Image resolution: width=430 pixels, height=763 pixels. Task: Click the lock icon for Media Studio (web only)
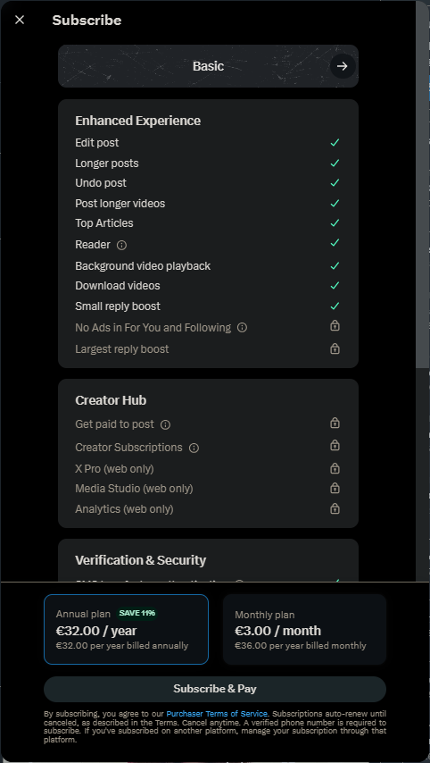click(x=335, y=488)
